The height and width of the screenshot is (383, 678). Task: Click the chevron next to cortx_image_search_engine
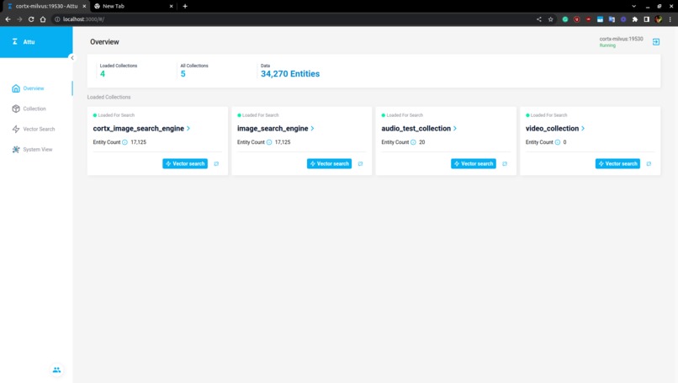(x=188, y=129)
